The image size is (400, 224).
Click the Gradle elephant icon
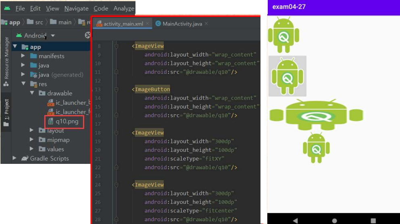click(25, 158)
